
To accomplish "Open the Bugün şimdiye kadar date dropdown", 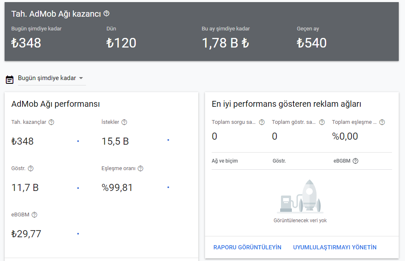I will click(x=47, y=78).
